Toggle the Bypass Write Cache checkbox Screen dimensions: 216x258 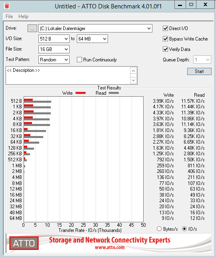point(165,39)
